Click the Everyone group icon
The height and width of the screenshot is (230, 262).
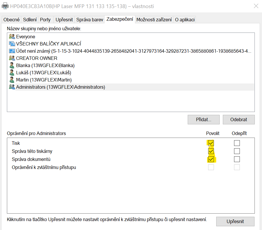point(12,36)
